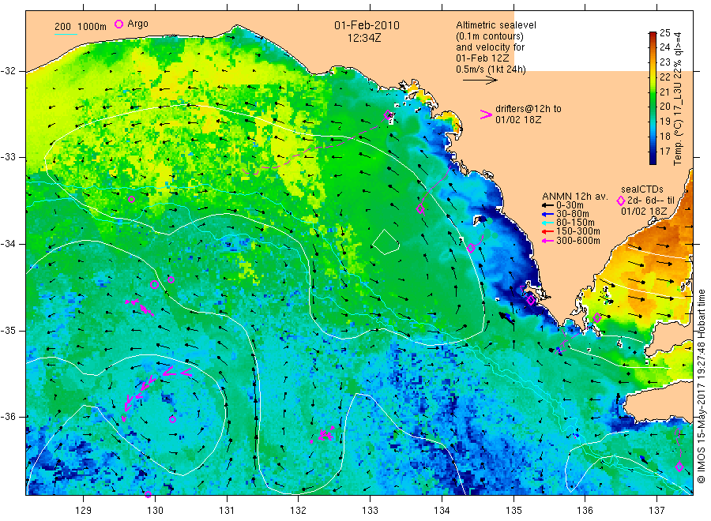Click the longitude axis label 129
Screen dimensions: 711x521
pyautogui.click(x=84, y=511)
